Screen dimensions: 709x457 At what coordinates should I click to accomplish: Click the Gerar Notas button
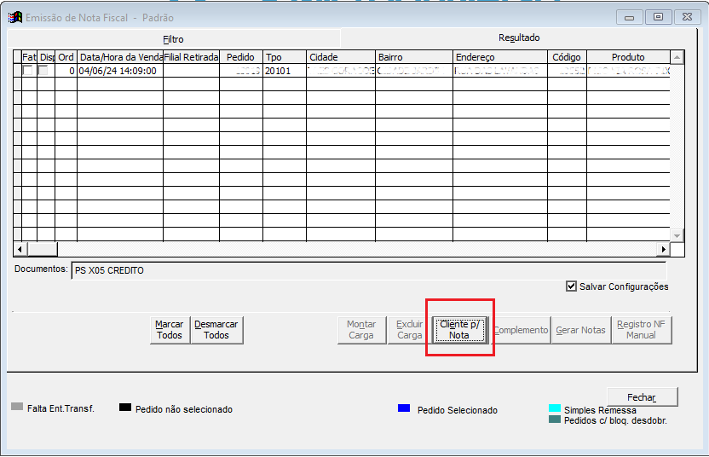pos(580,330)
